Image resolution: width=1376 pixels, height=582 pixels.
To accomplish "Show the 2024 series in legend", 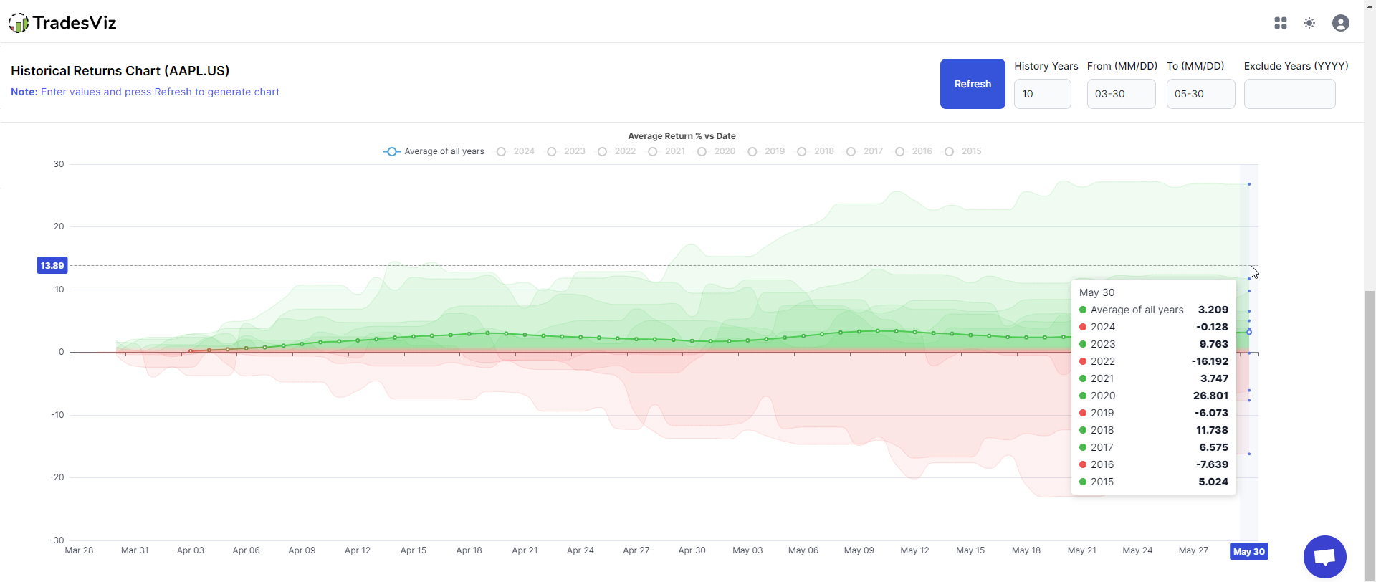I will pos(516,151).
